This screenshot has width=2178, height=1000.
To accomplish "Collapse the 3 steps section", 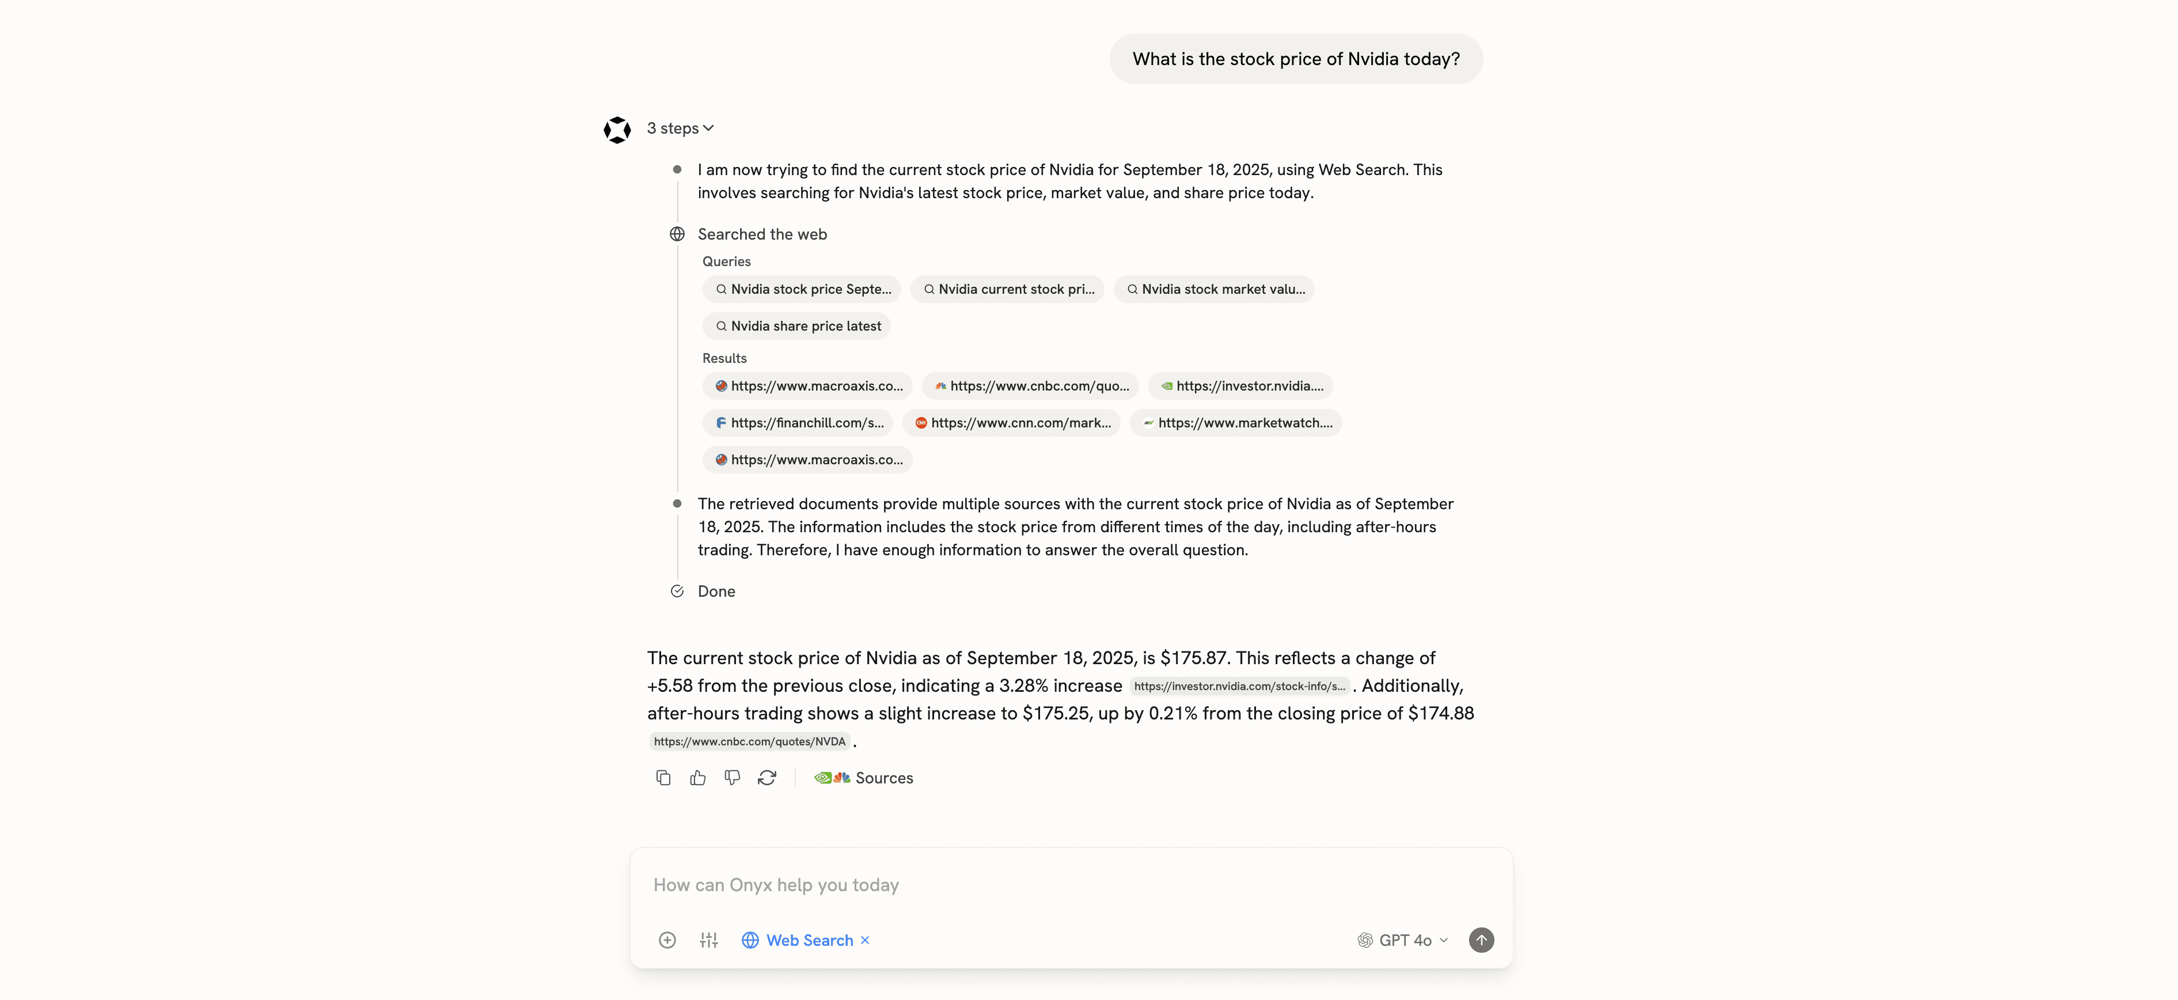I will point(680,128).
